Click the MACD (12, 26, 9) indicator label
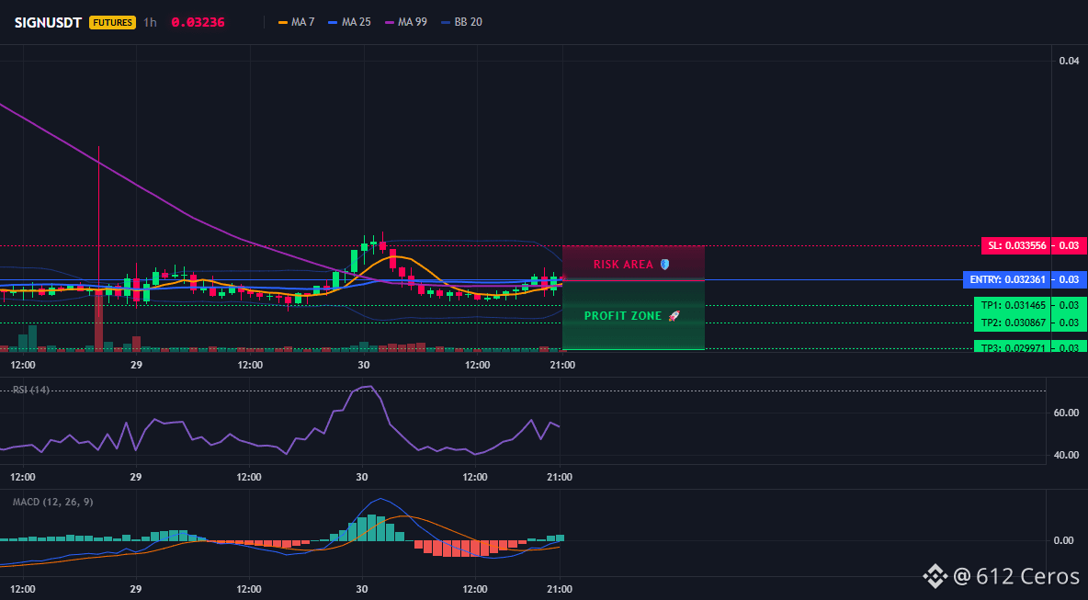The height and width of the screenshot is (600, 1088). pos(52,502)
